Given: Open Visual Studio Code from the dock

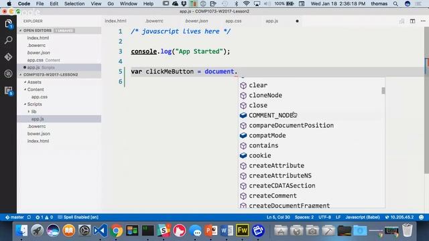Looking at the screenshot, I should pyautogui.click(x=101, y=230).
